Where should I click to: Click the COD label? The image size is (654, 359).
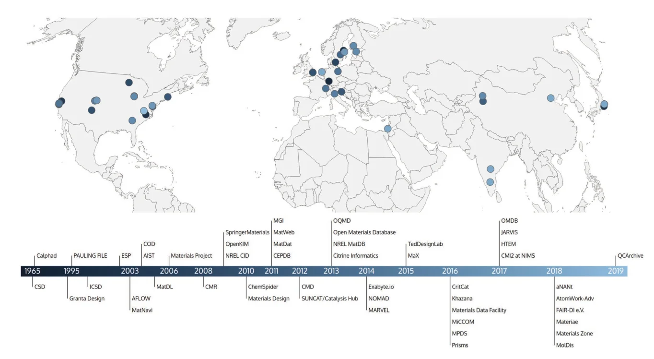click(x=149, y=244)
